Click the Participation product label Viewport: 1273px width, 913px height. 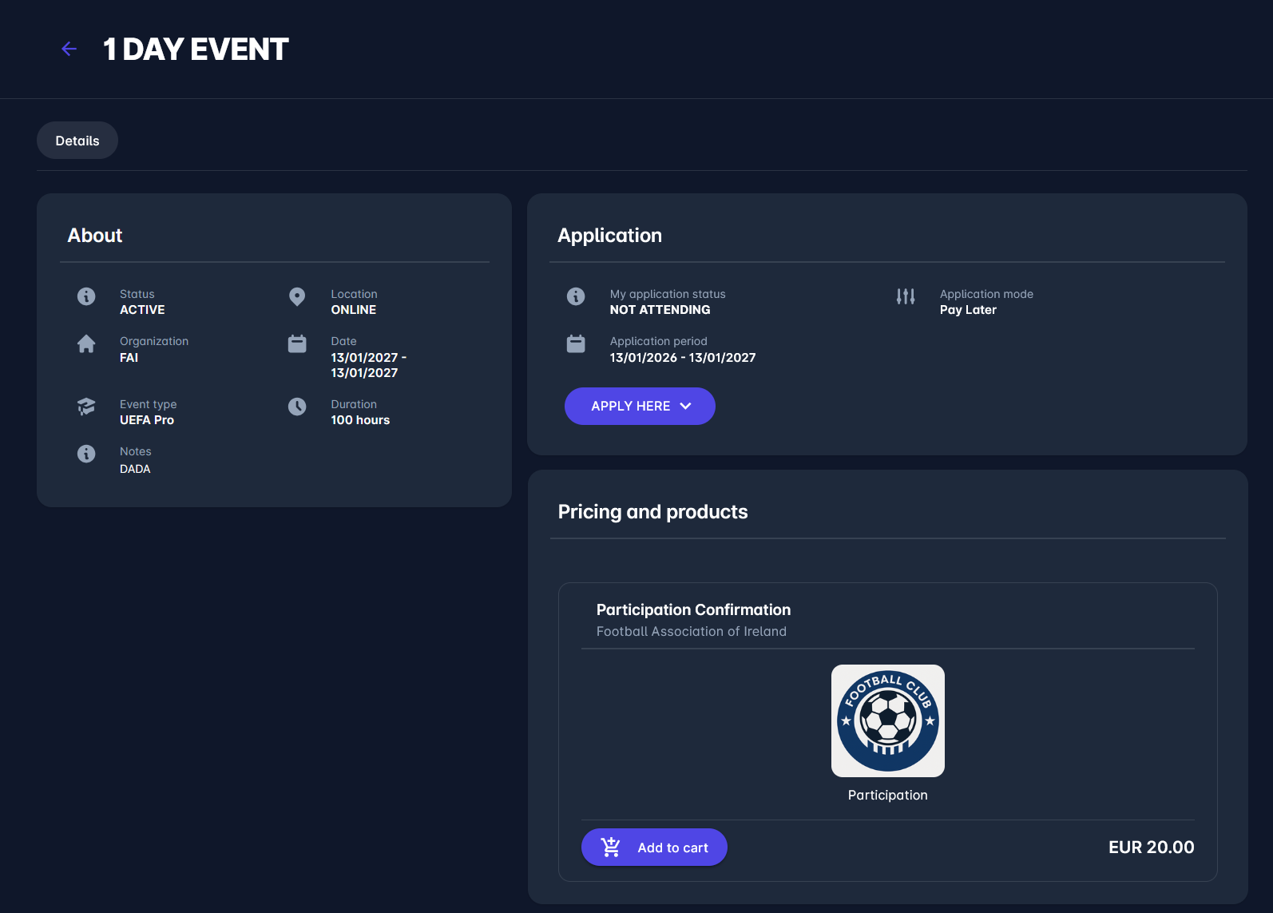[x=887, y=795]
